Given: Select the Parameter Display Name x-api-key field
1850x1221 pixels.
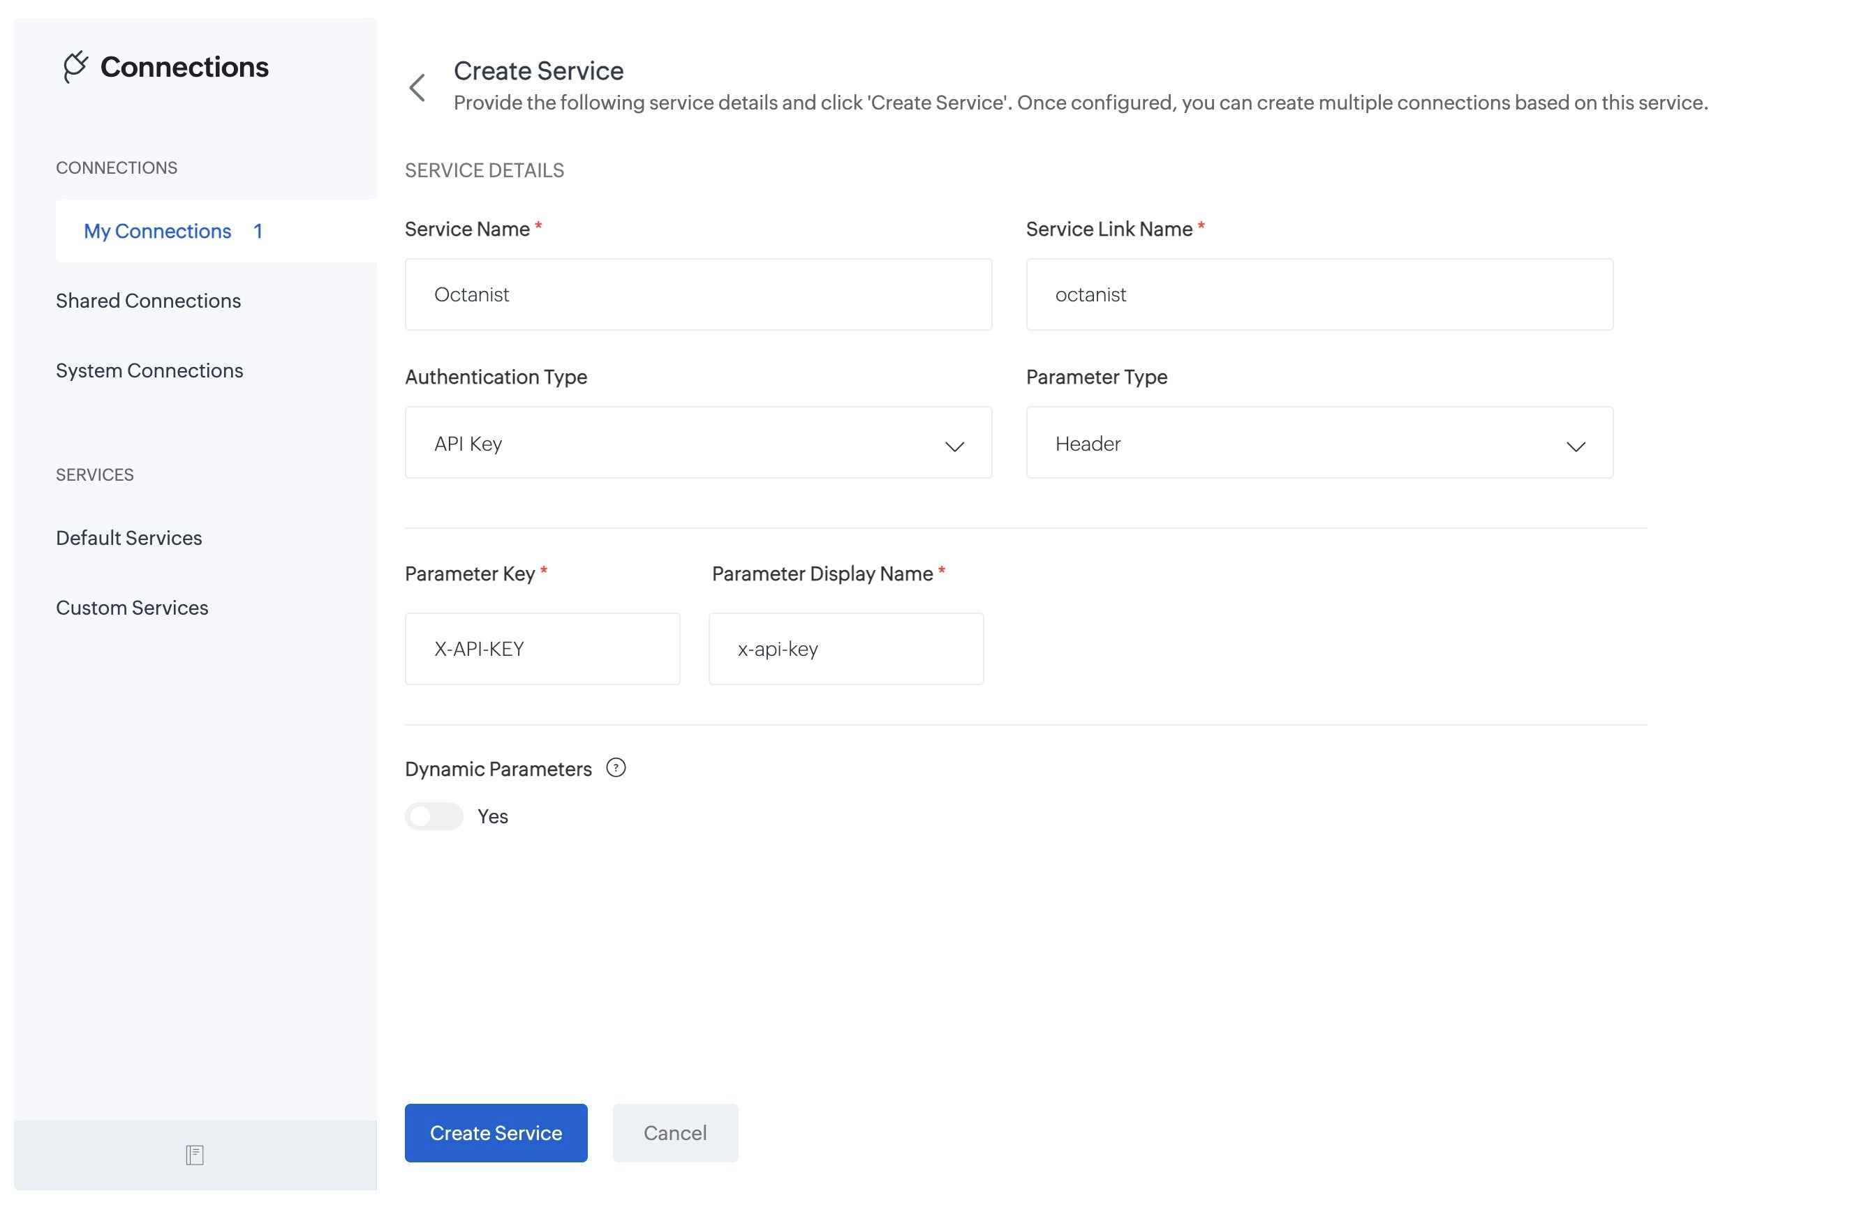Looking at the screenshot, I should [x=846, y=648].
